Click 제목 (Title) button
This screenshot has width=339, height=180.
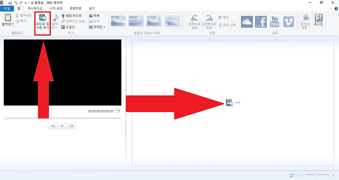click(94, 16)
